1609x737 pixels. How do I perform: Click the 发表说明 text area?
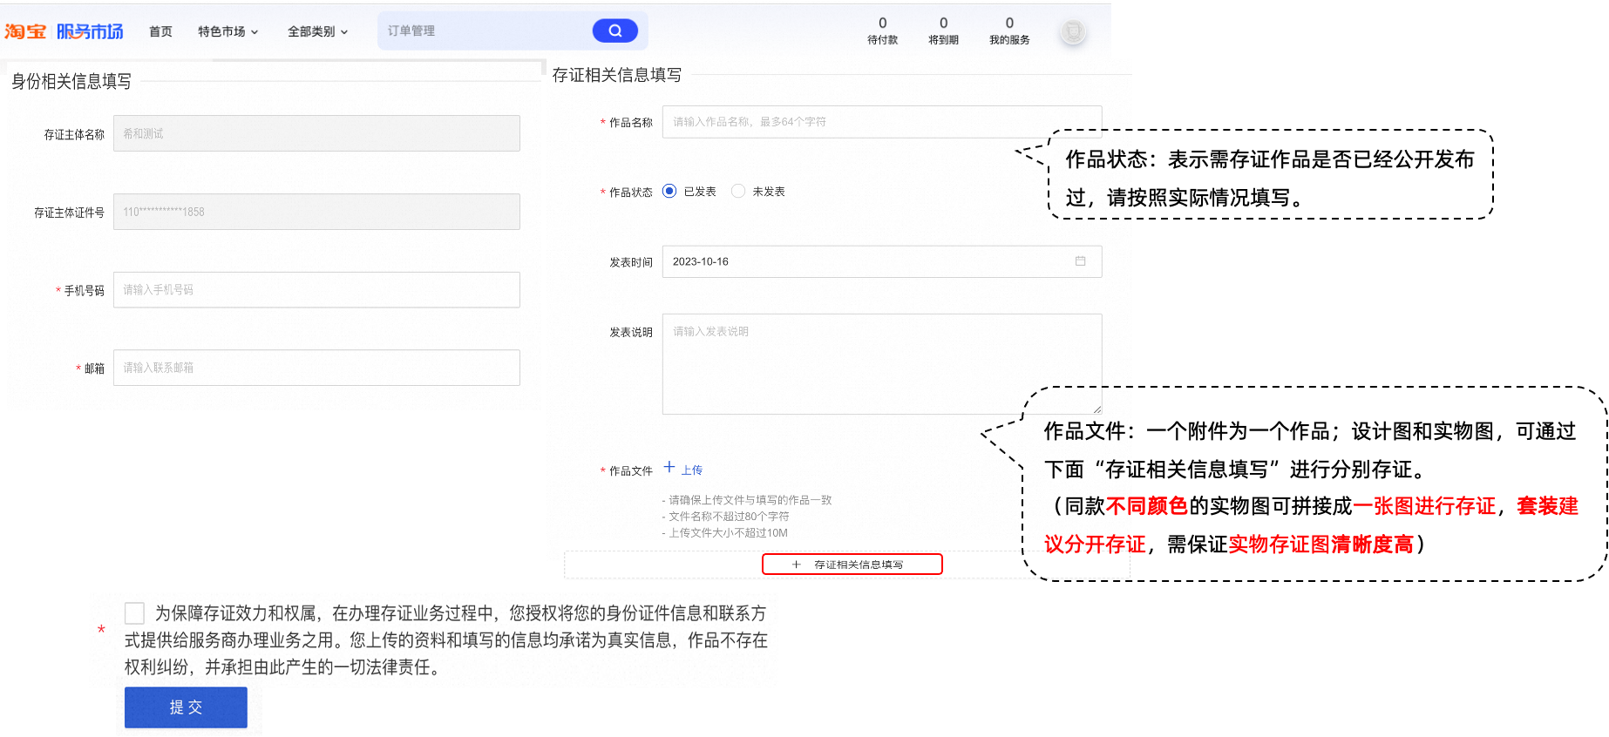[x=882, y=364]
